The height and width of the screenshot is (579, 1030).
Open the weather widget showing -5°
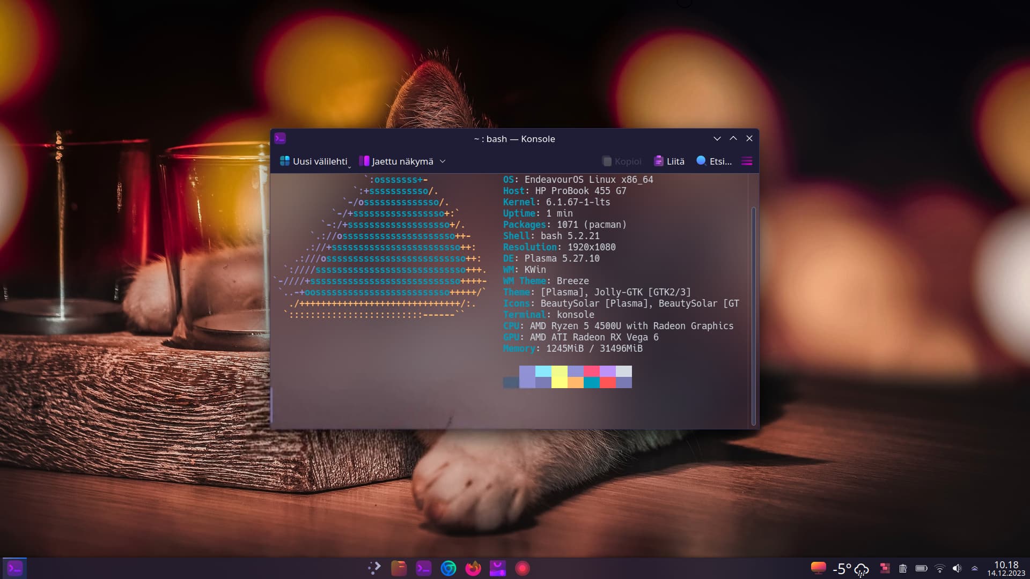[x=850, y=569]
